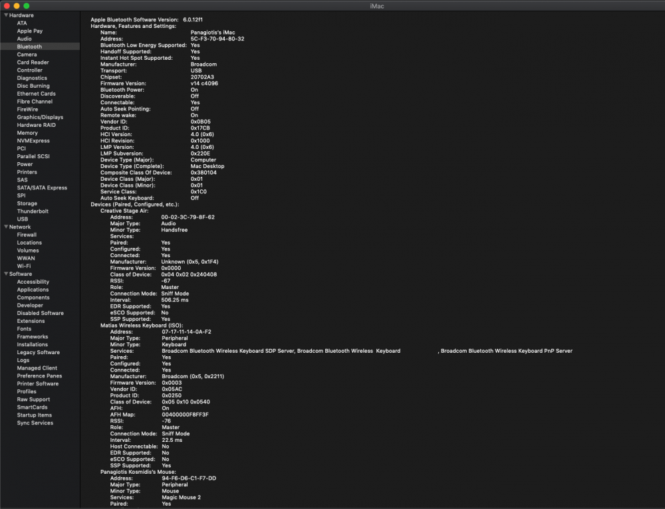Select USB in sidebar
The width and height of the screenshot is (665, 509).
point(23,219)
